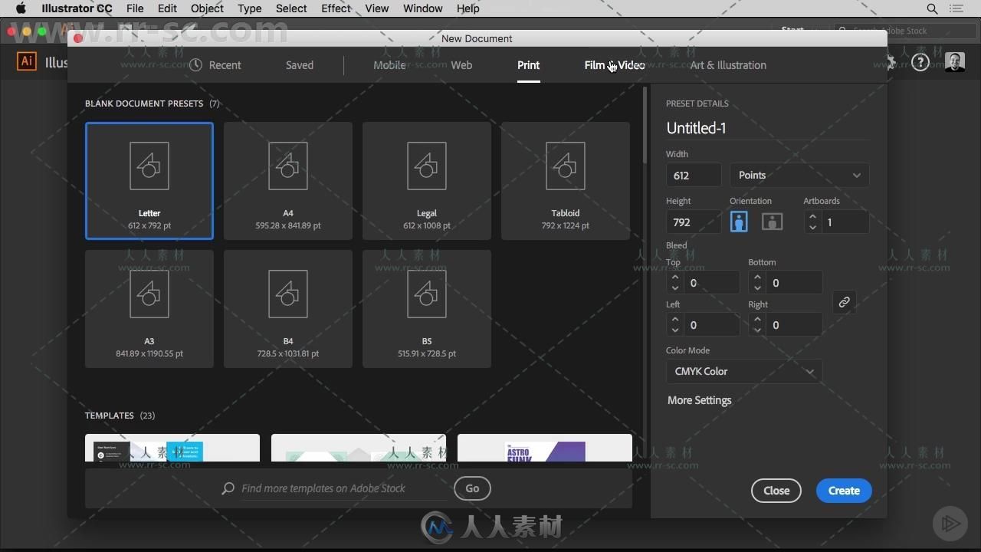Image resolution: width=981 pixels, height=552 pixels.
Task: Decrease the bottom bleed value
Action: [757, 288]
